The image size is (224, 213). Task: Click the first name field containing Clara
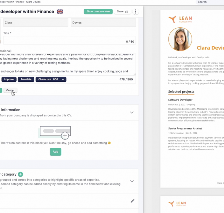coord(36,23)
